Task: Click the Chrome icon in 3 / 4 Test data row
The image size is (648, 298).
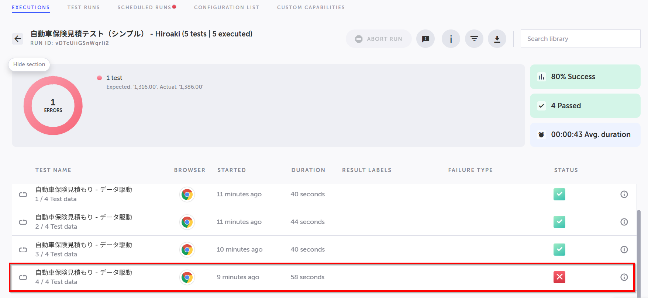Action: pyautogui.click(x=187, y=250)
